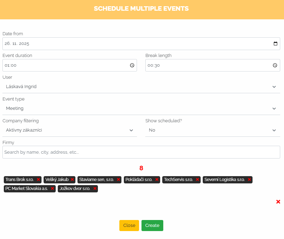The width and height of the screenshot is (284, 239).
Task: Clear all selected companies with the large red X
Action: coord(278,202)
